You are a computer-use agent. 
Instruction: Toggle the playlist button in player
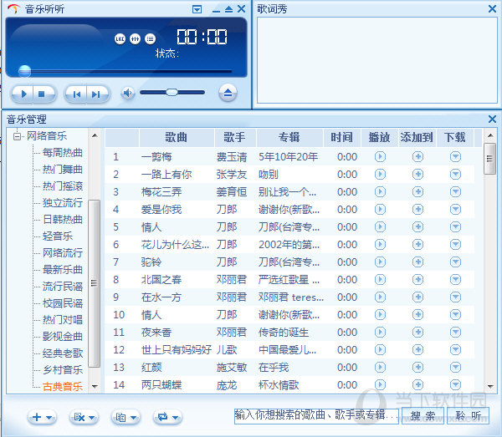tap(150, 38)
